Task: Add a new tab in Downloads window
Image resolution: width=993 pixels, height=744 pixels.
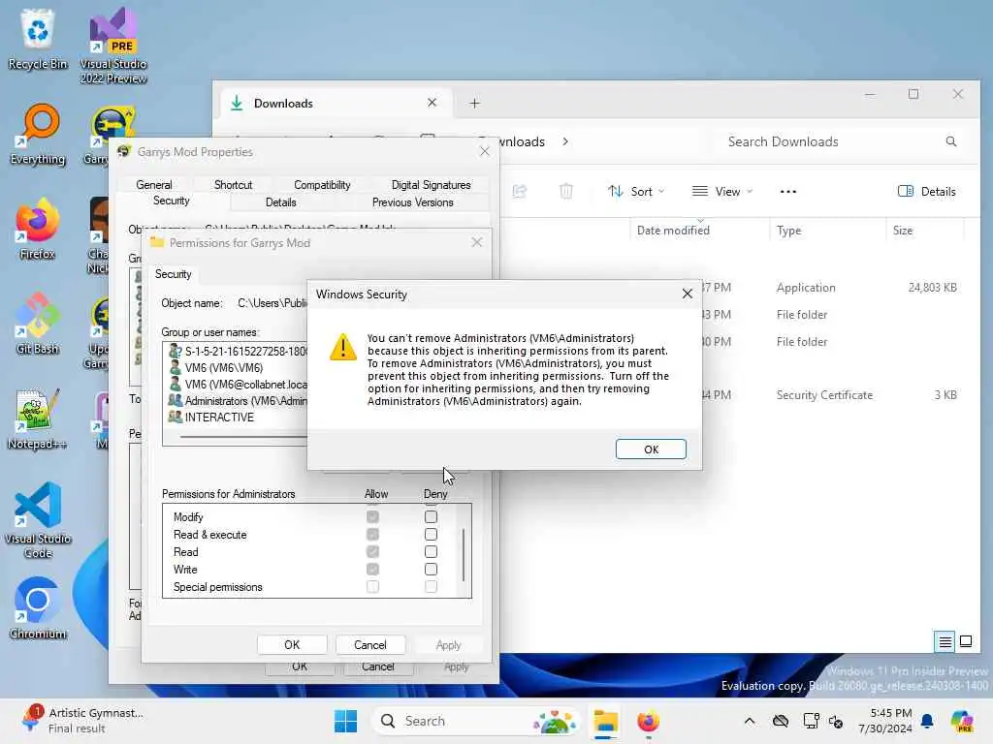Action: click(474, 103)
